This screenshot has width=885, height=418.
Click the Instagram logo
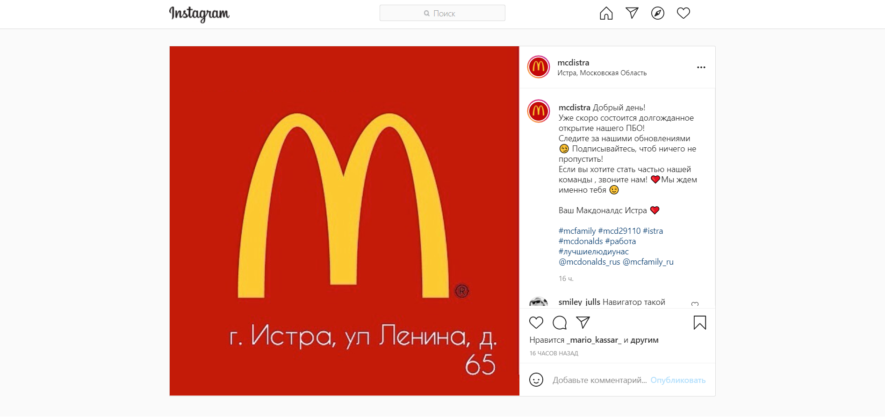(199, 14)
